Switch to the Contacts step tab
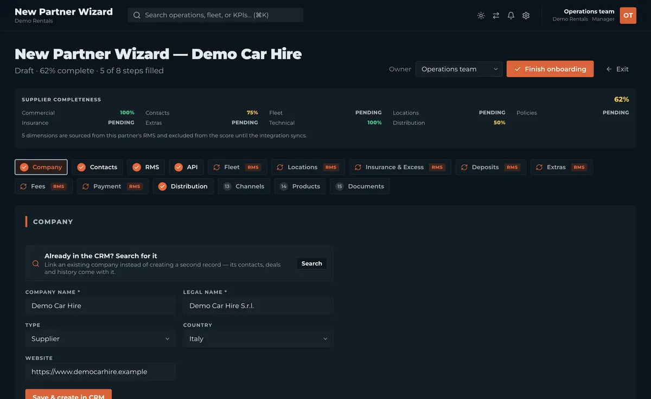The width and height of the screenshot is (651, 399). [98, 167]
